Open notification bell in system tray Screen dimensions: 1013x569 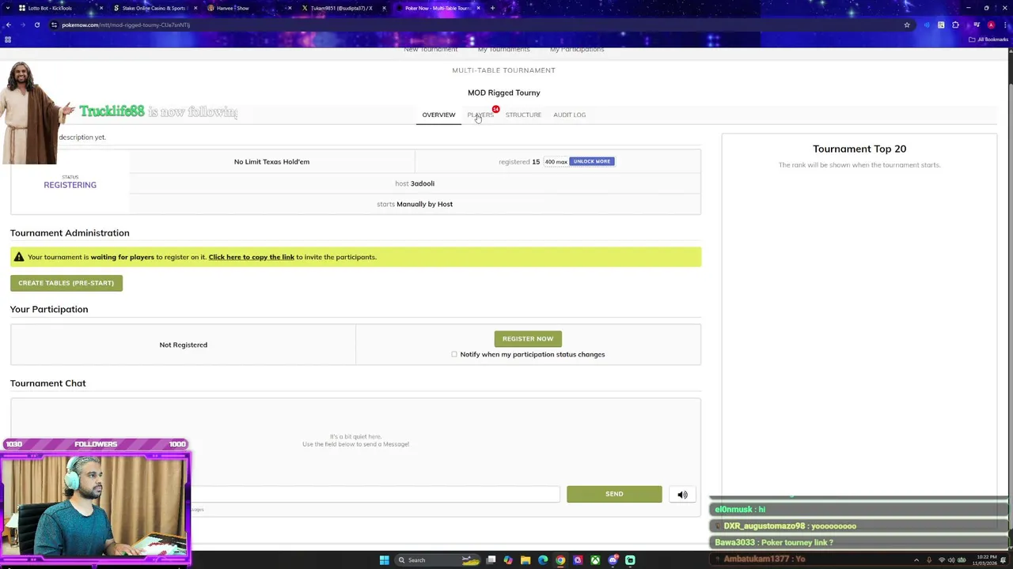1003,560
